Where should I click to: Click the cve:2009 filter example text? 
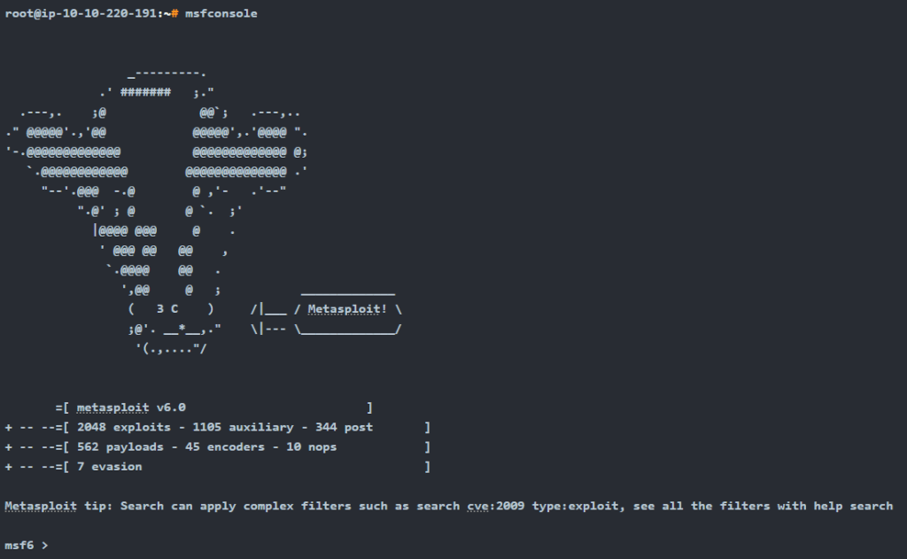tap(496, 506)
